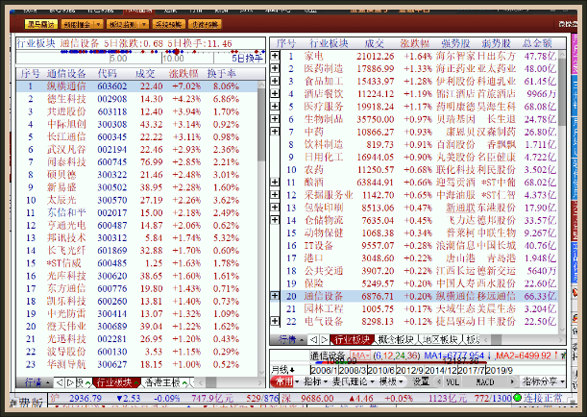Click right sector list vertical scrollbar thumb
Image resolution: width=587 pixels, height=417 pixels.
pyautogui.click(x=562, y=91)
